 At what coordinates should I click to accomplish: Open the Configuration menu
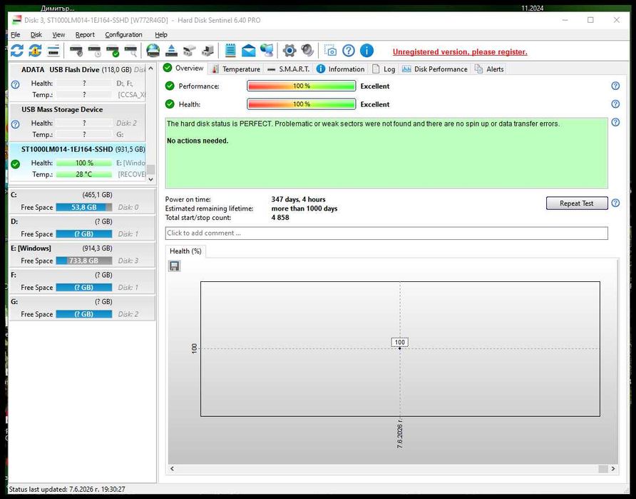coord(123,34)
